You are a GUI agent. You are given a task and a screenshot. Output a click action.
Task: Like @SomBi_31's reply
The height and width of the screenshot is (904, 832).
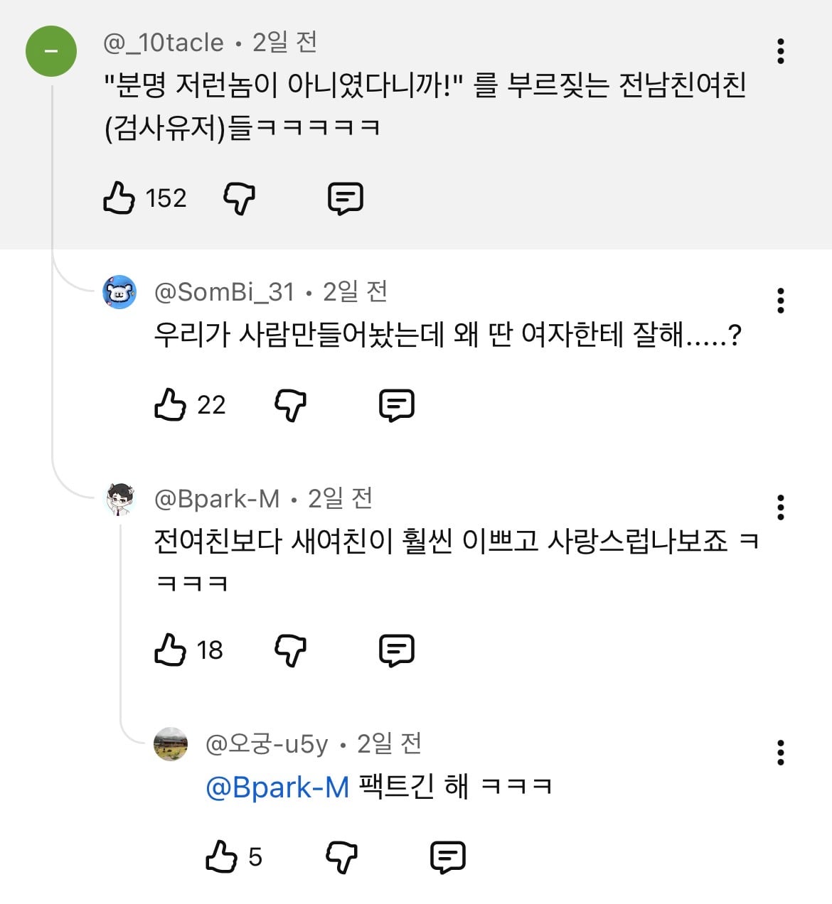tap(170, 405)
